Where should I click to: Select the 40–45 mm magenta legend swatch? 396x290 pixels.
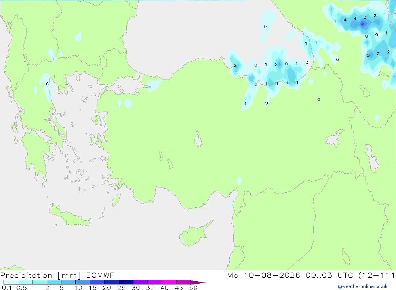tap(169, 282)
